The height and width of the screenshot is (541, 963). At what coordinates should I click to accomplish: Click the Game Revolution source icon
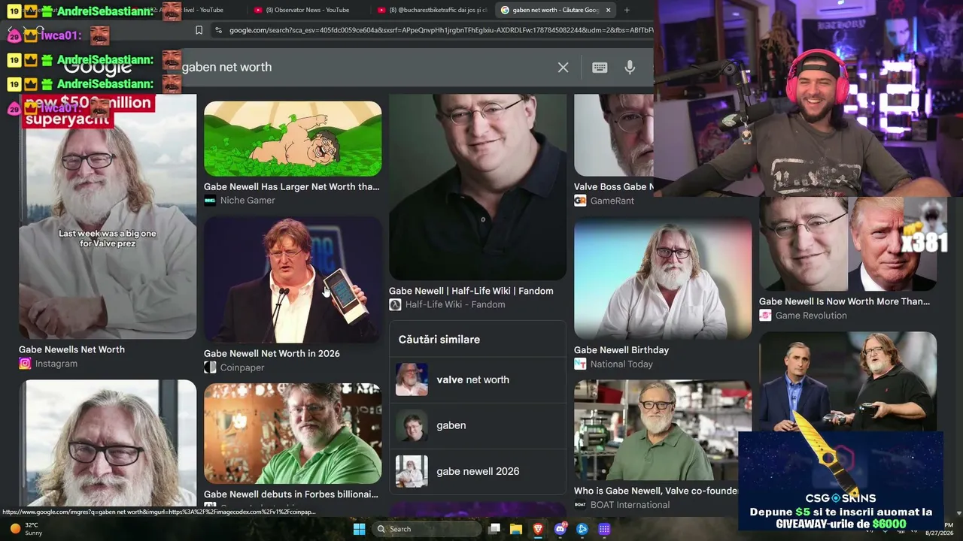pos(765,316)
